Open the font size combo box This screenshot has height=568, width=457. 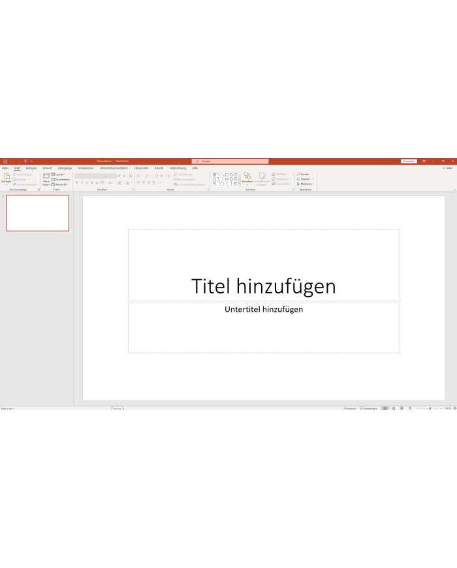(x=112, y=176)
